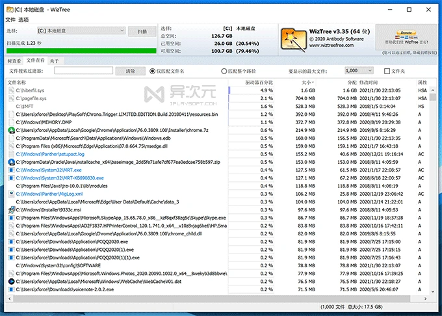Select the match entire path radio
The height and width of the screenshot is (316, 442).
click(x=224, y=72)
